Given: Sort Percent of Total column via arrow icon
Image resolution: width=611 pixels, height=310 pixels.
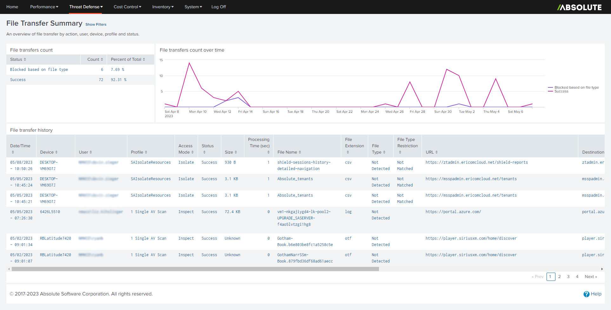Looking at the screenshot, I should [144, 60].
